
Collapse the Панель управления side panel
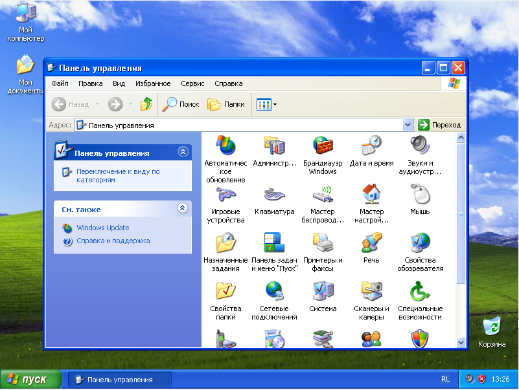coord(183,152)
